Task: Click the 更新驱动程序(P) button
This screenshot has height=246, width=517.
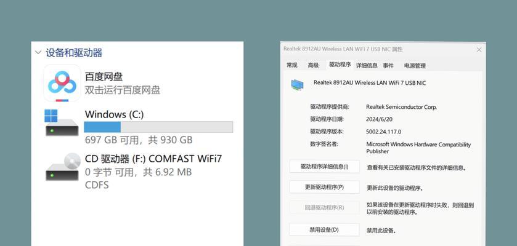Action: (x=325, y=187)
